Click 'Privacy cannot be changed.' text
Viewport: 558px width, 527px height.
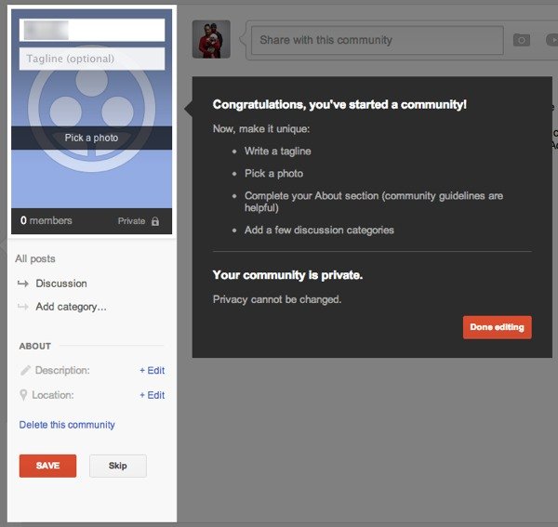pyautogui.click(x=277, y=299)
